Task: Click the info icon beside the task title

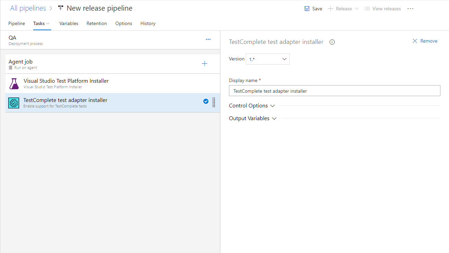Action: 332,42
